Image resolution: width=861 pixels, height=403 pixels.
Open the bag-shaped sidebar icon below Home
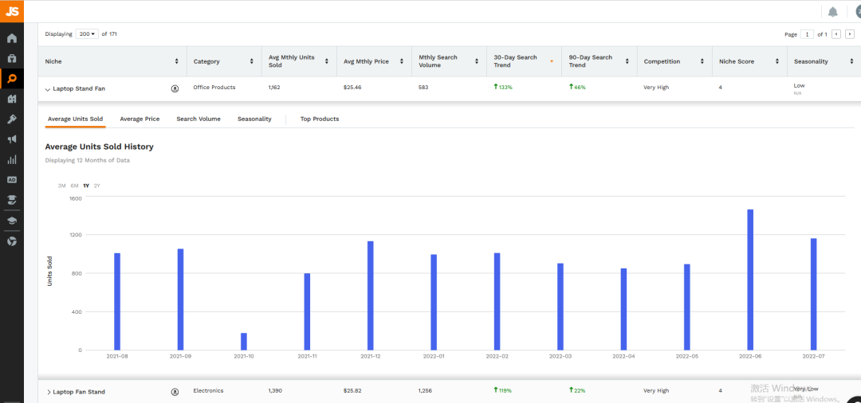11,58
